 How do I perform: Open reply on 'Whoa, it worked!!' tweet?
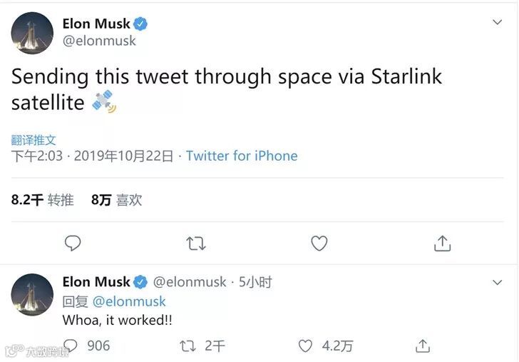tap(73, 346)
